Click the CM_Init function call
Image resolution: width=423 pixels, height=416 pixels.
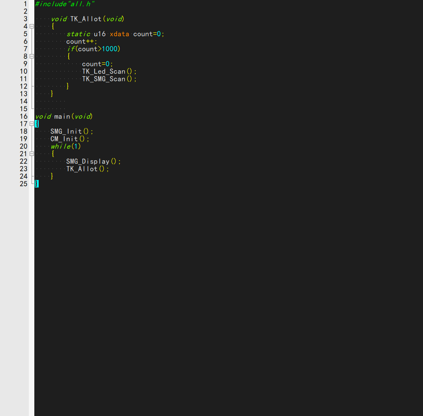click(x=64, y=139)
